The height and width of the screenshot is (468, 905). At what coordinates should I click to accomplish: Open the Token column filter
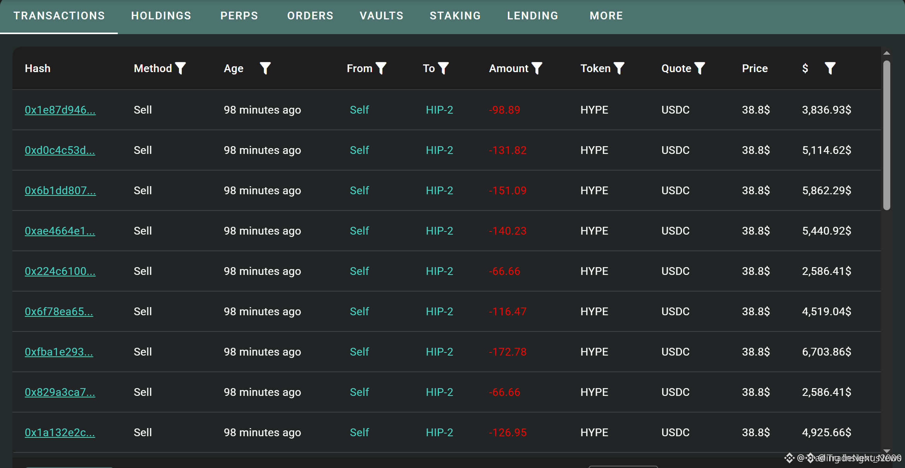tap(619, 68)
